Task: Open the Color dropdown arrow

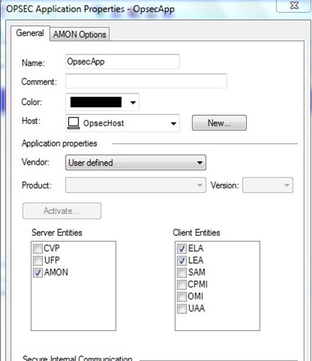Action: coord(133,102)
